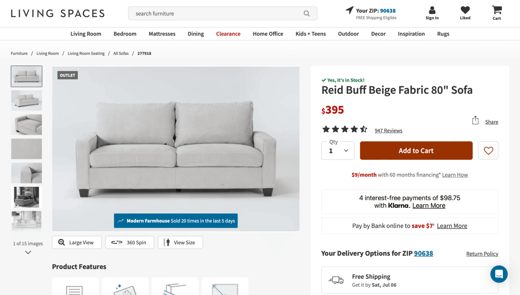Open the chat bubble in the corner
Image resolution: width=520 pixels, height=295 pixels.
click(x=499, y=274)
